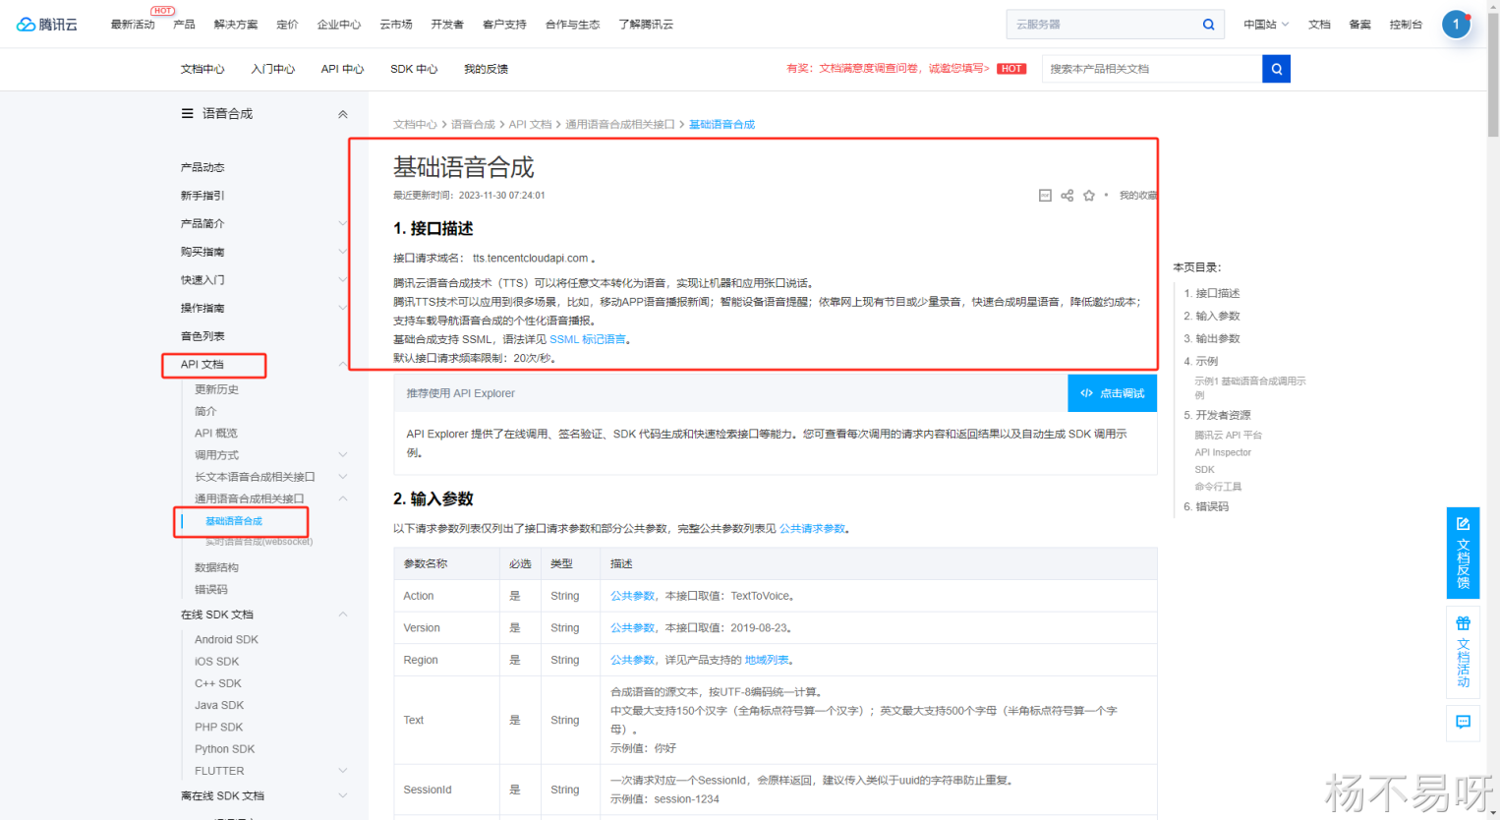Collapse the API 文档 sidebar section
This screenshot has height=820, width=1500.
[x=343, y=365]
